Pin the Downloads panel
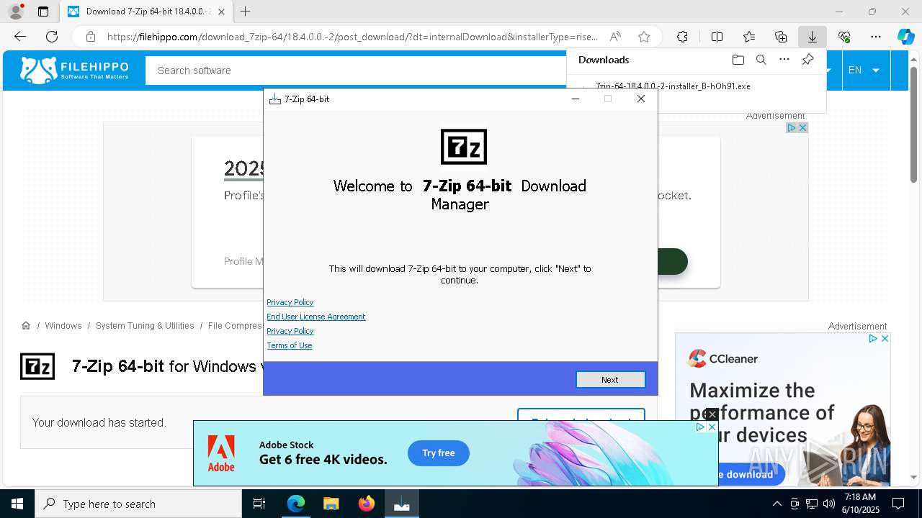This screenshot has width=922, height=518. (807, 60)
